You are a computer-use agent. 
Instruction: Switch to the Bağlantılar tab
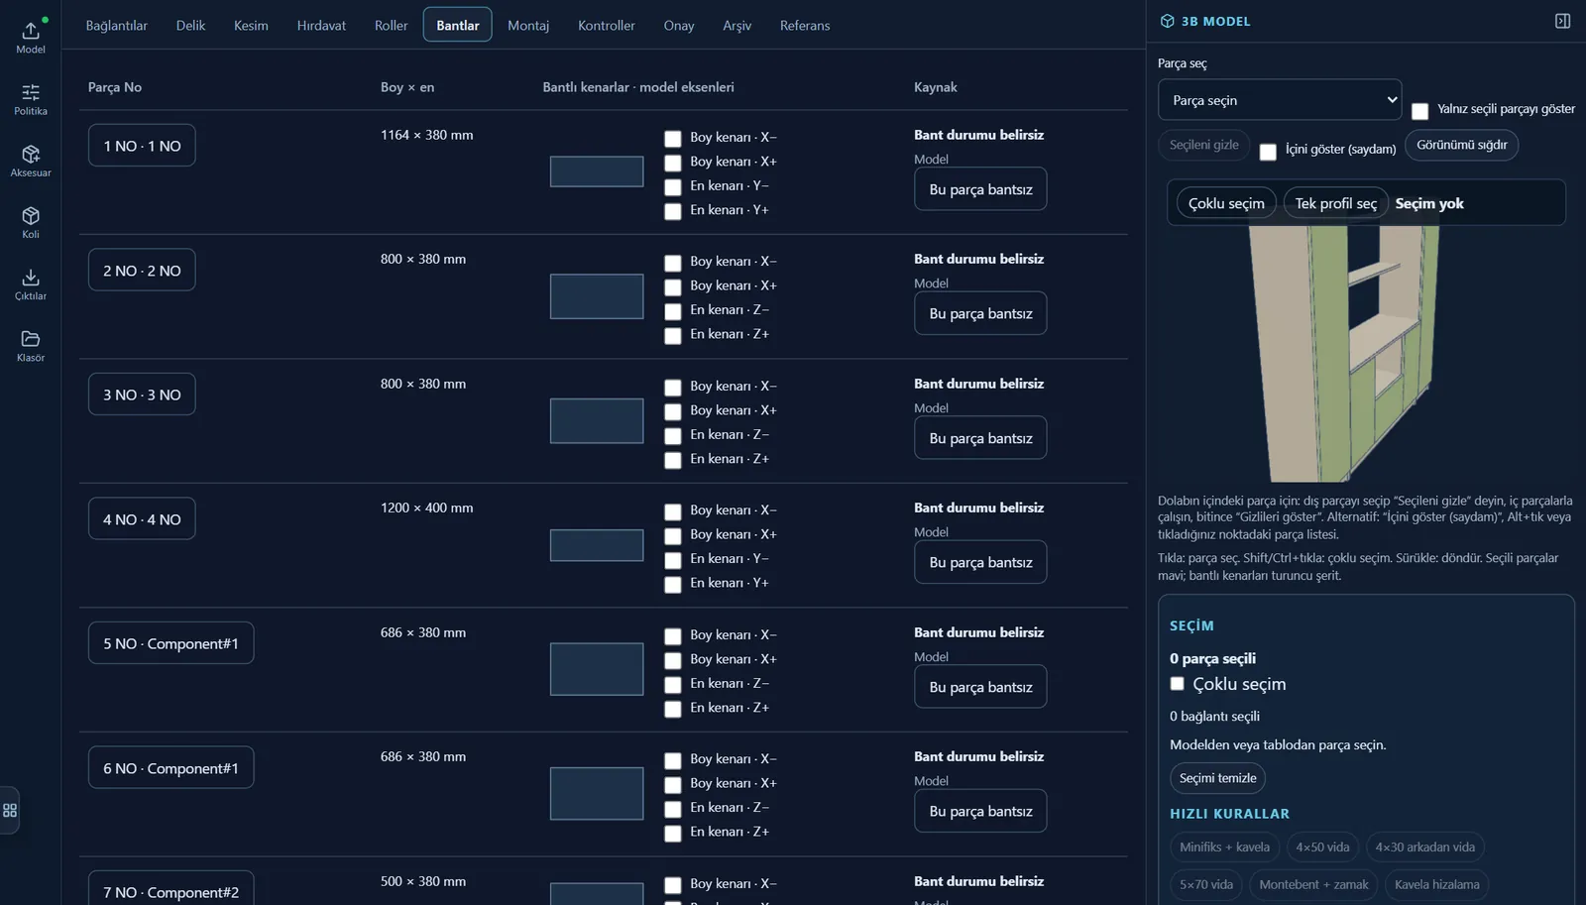tap(116, 25)
